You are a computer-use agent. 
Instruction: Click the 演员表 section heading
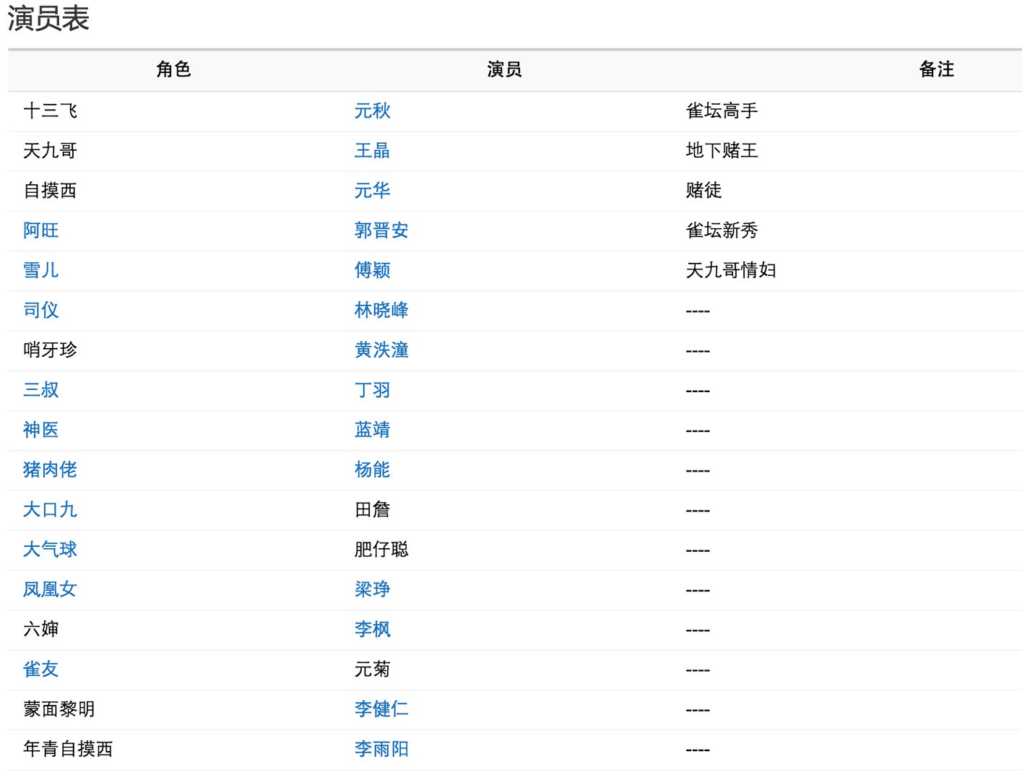pyautogui.click(x=48, y=18)
